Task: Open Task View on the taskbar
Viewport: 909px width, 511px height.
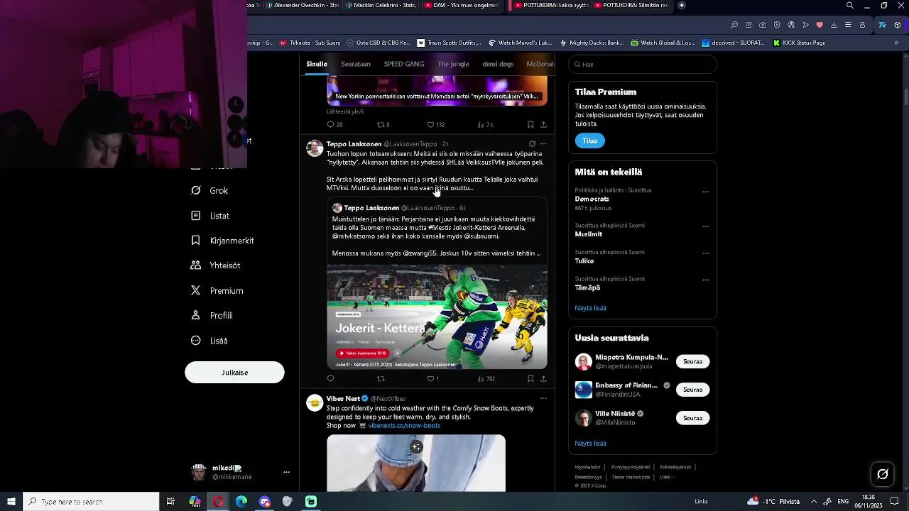Action: (170, 502)
